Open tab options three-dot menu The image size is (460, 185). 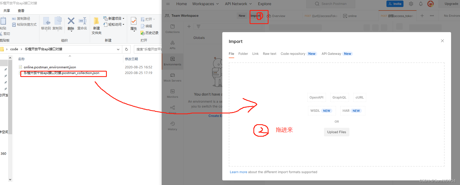pos(432,16)
